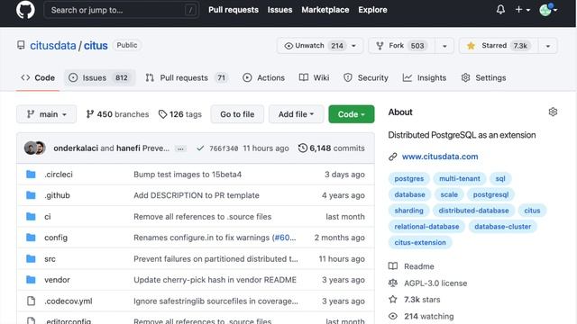Visit www.citusdata.com
577x324 pixels.
[440, 157]
